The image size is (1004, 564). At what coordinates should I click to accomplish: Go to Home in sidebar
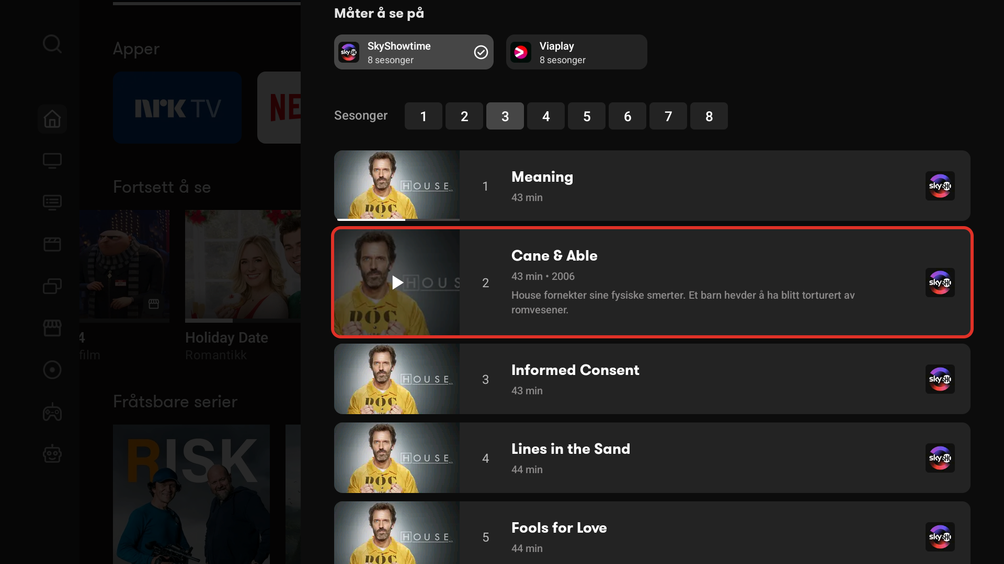tap(52, 119)
